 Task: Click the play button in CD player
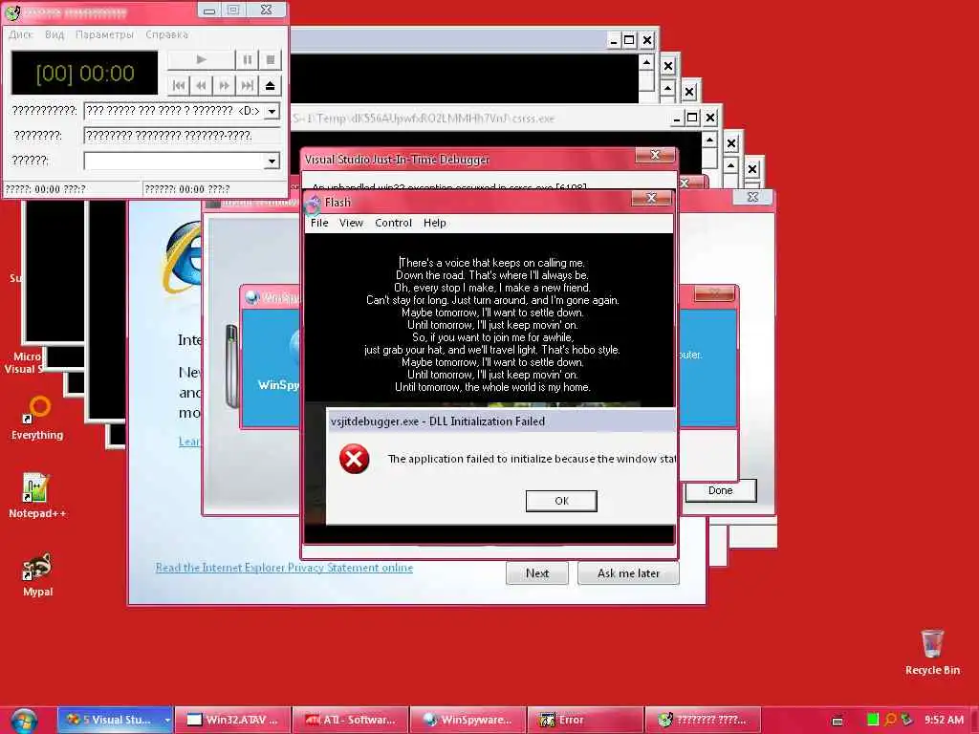pos(201,60)
